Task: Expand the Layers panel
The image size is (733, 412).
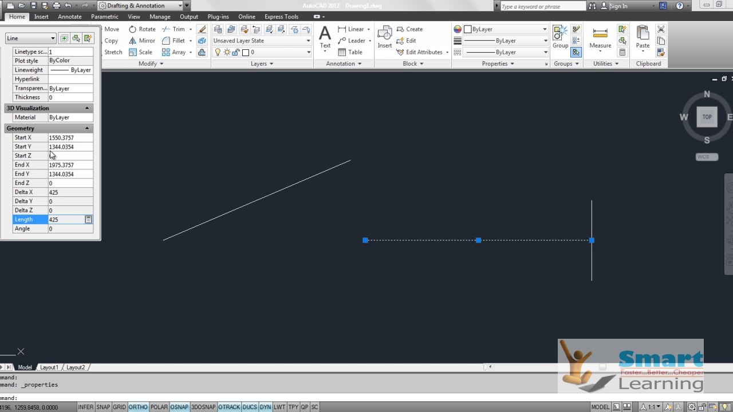Action: 262,64
